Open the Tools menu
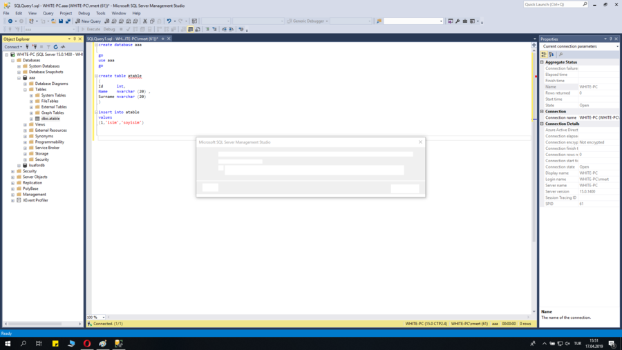 [101, 13]
